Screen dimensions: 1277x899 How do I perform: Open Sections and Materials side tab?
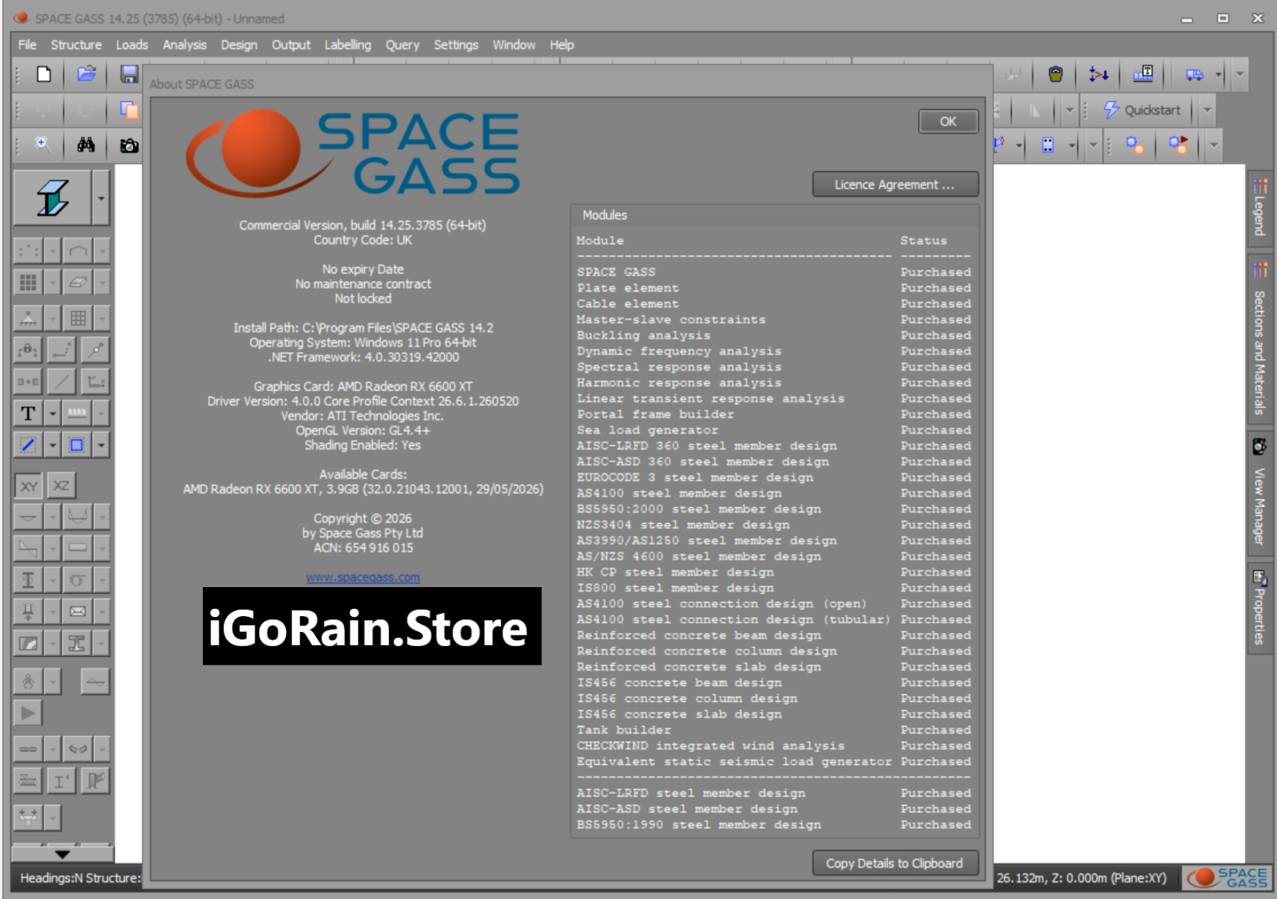1260,339
